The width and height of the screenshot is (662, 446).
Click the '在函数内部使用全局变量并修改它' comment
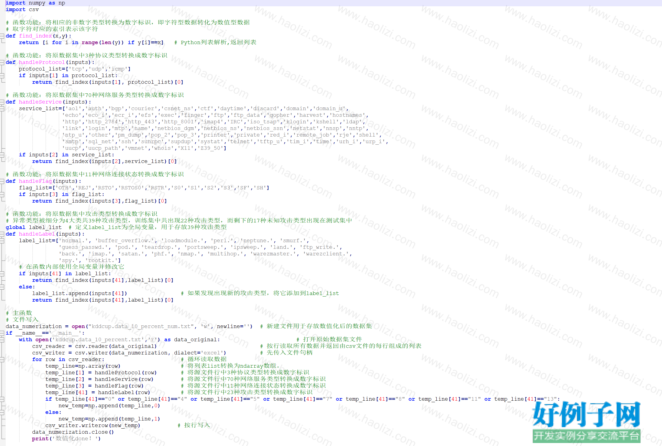click(71, 267)
